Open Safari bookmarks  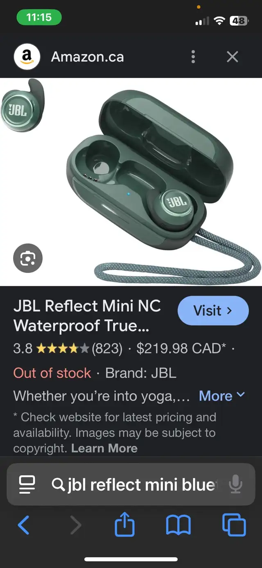click(178, 525)
